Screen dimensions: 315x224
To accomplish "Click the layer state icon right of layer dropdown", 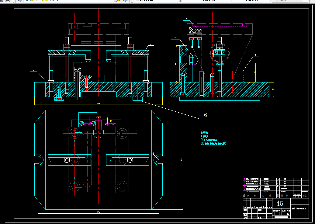I will (125, 1).
